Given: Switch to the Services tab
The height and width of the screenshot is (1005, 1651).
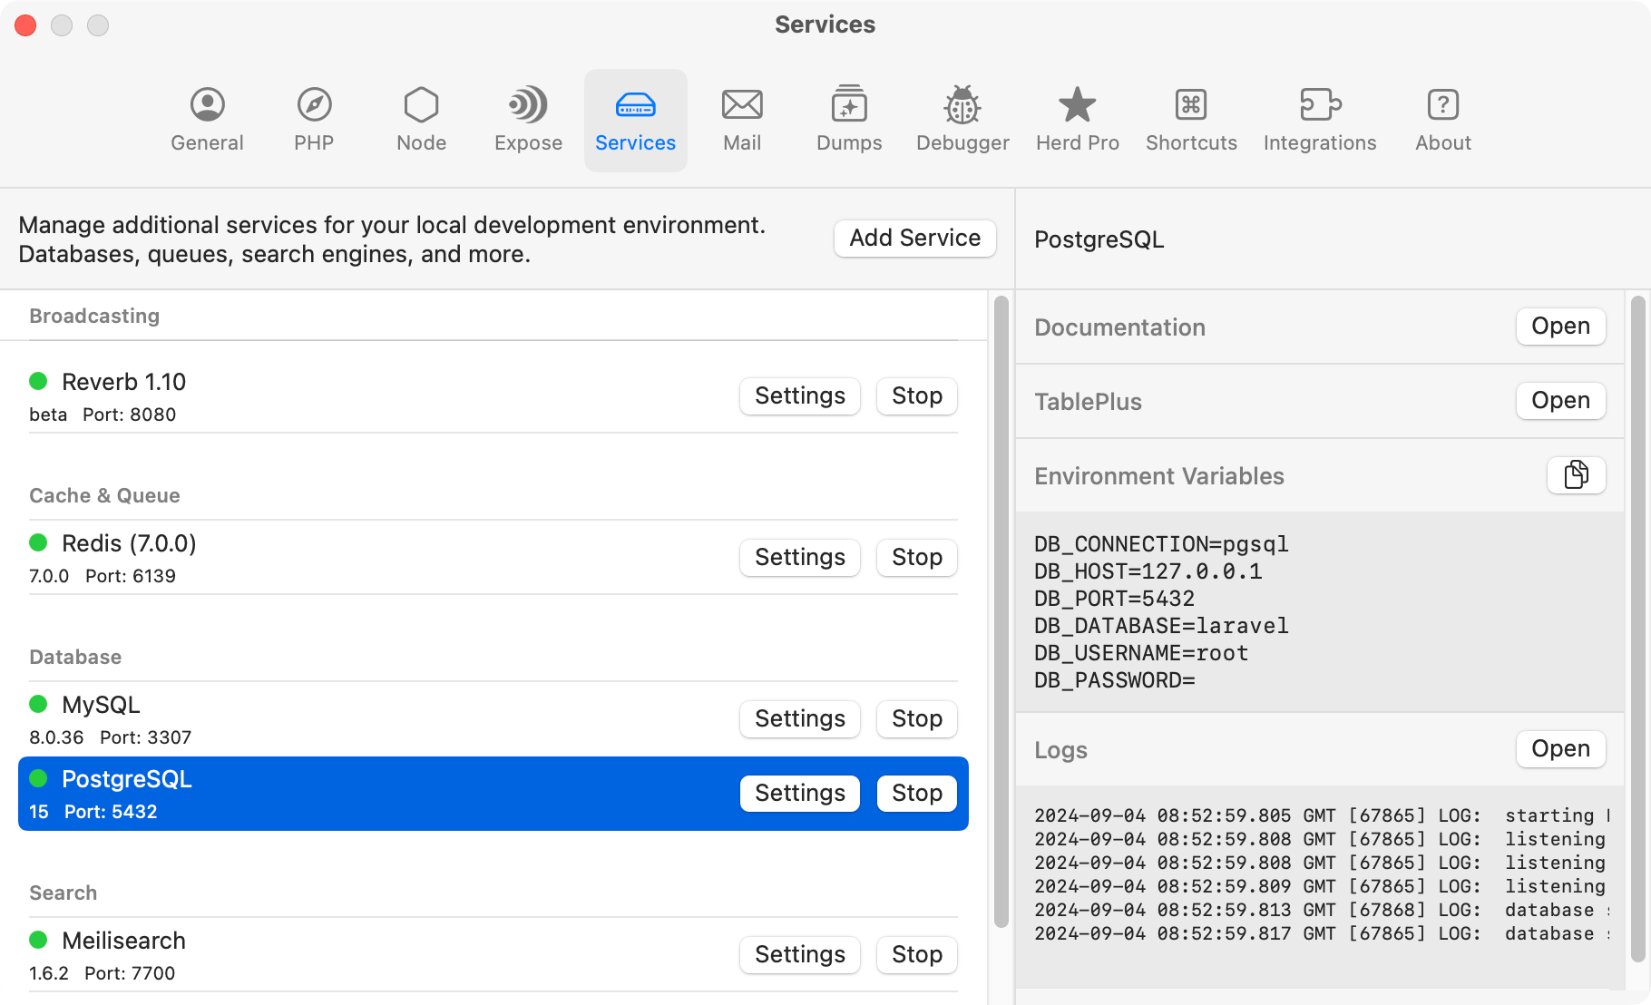Looking at the screenshot, I should [635, 119].
